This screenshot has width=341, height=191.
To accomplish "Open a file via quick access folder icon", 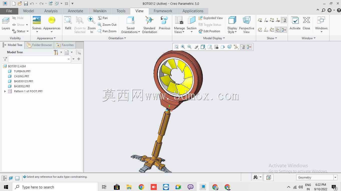I will coord(20,3).
